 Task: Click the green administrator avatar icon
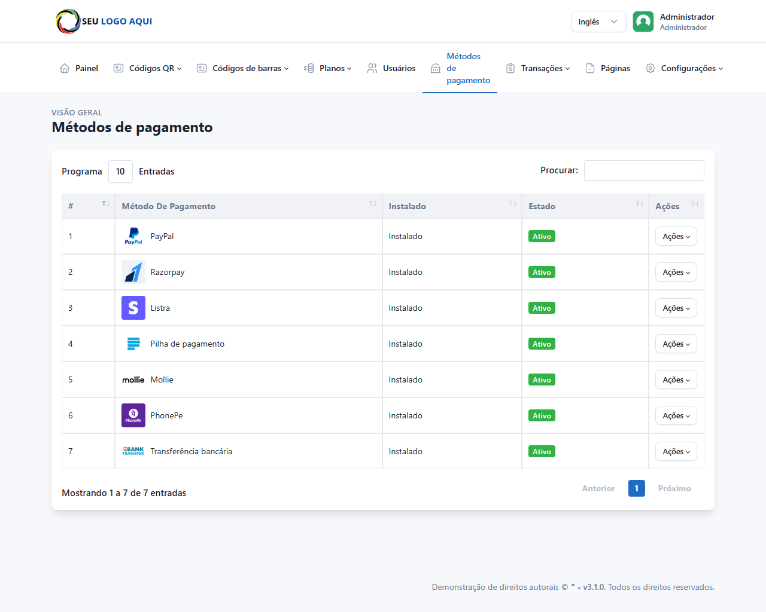pos(643,22)
